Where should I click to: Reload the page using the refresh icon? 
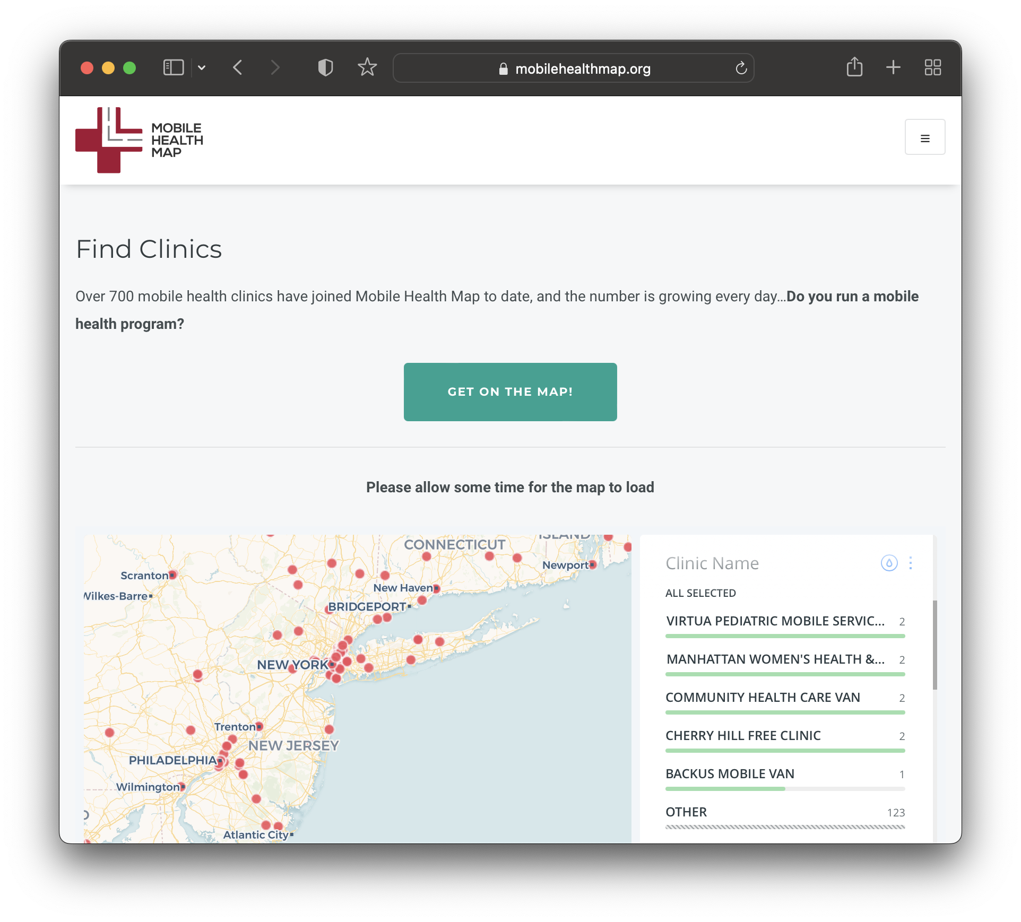741,68
